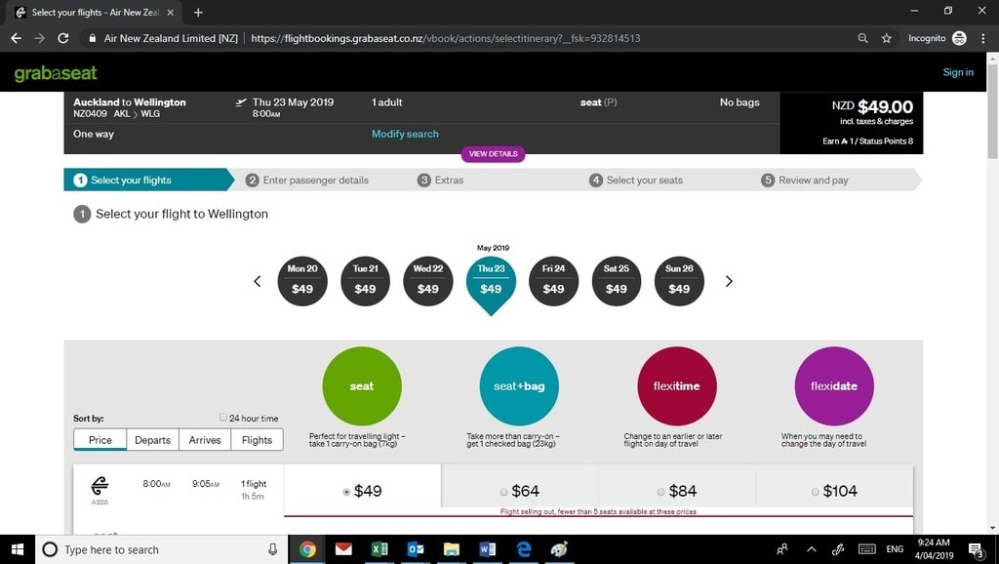The image size is (999, 564).
Task: Click the browser forward arrow
Action: pyautogui.click(x=39, y=38)
